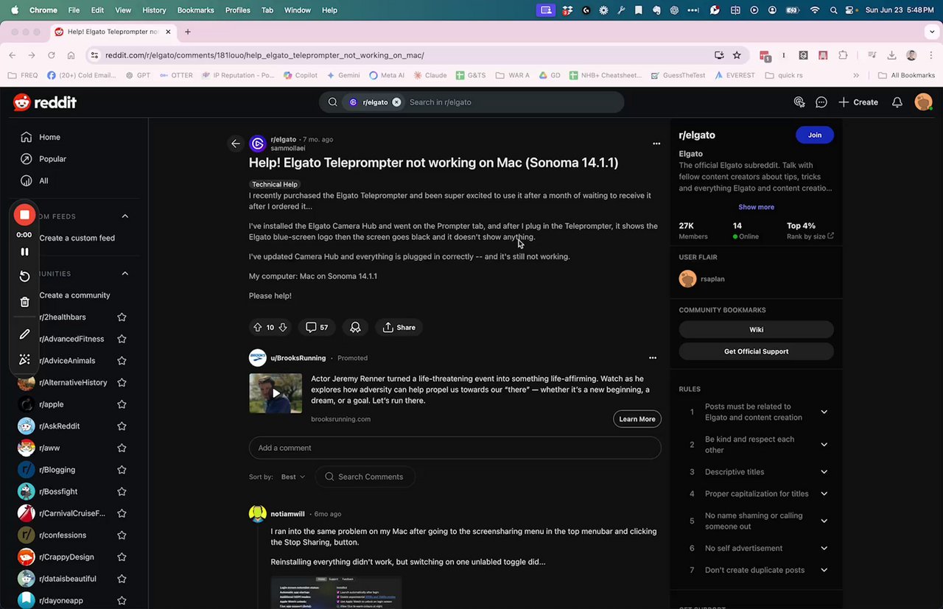The height and width of the screenshot is (609, 943).
Task: Click the reddit logo
Action: click(44, 102)
